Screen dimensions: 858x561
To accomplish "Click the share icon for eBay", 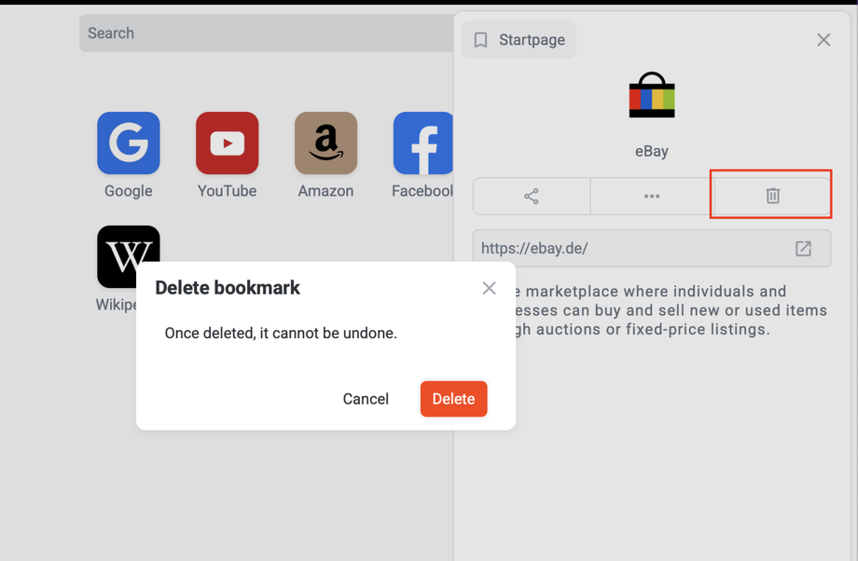I will (x=532, y=196).
